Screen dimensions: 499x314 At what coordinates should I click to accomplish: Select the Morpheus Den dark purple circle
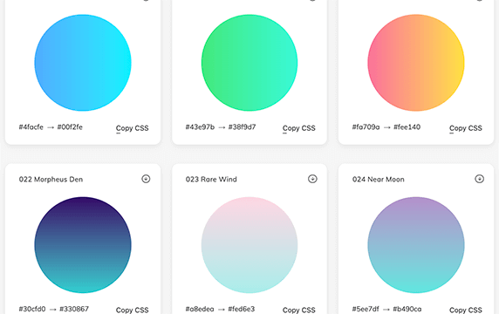pyautogui.click(x=83, y=245)
